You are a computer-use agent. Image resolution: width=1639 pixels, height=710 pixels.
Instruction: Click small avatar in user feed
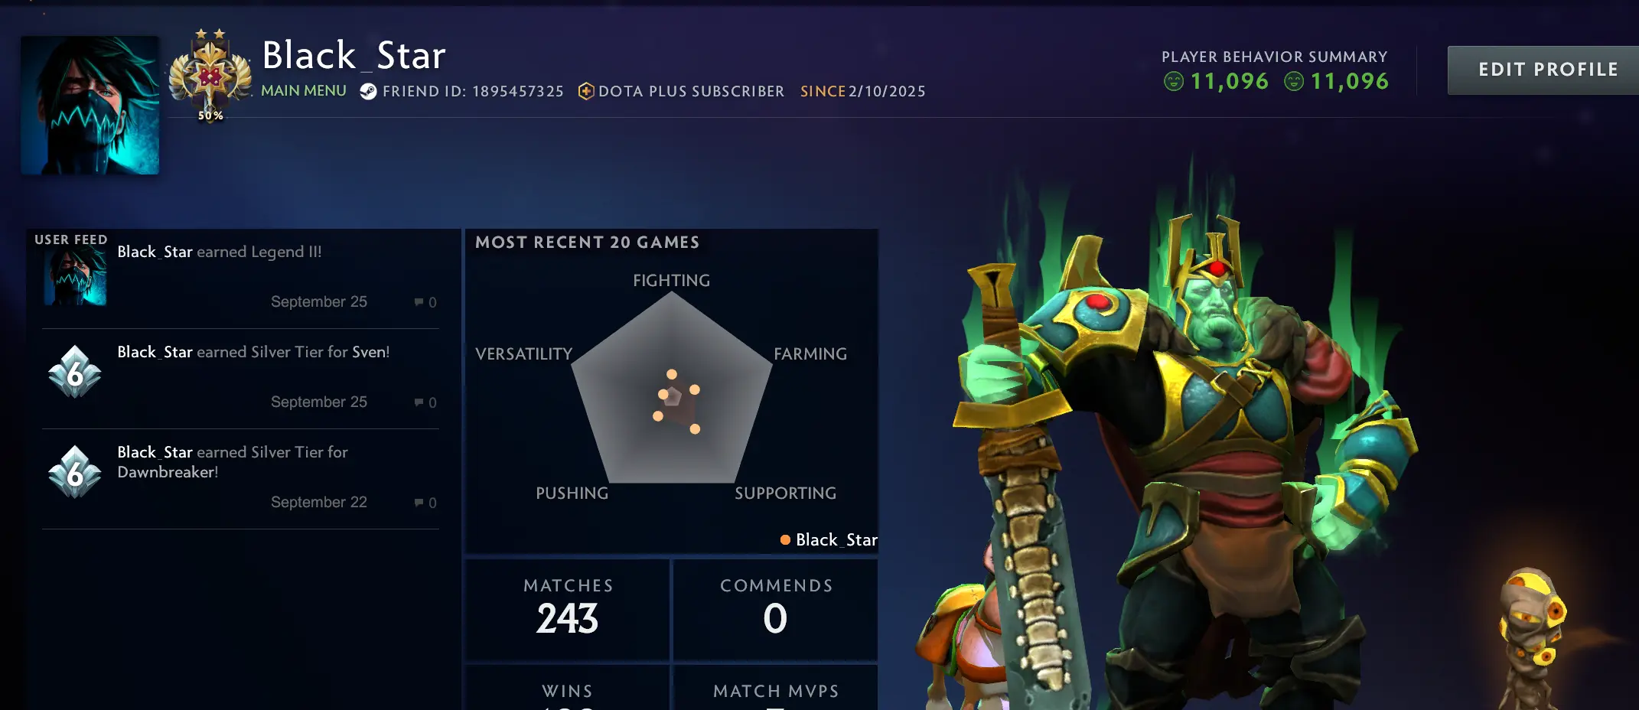(75, 277)
